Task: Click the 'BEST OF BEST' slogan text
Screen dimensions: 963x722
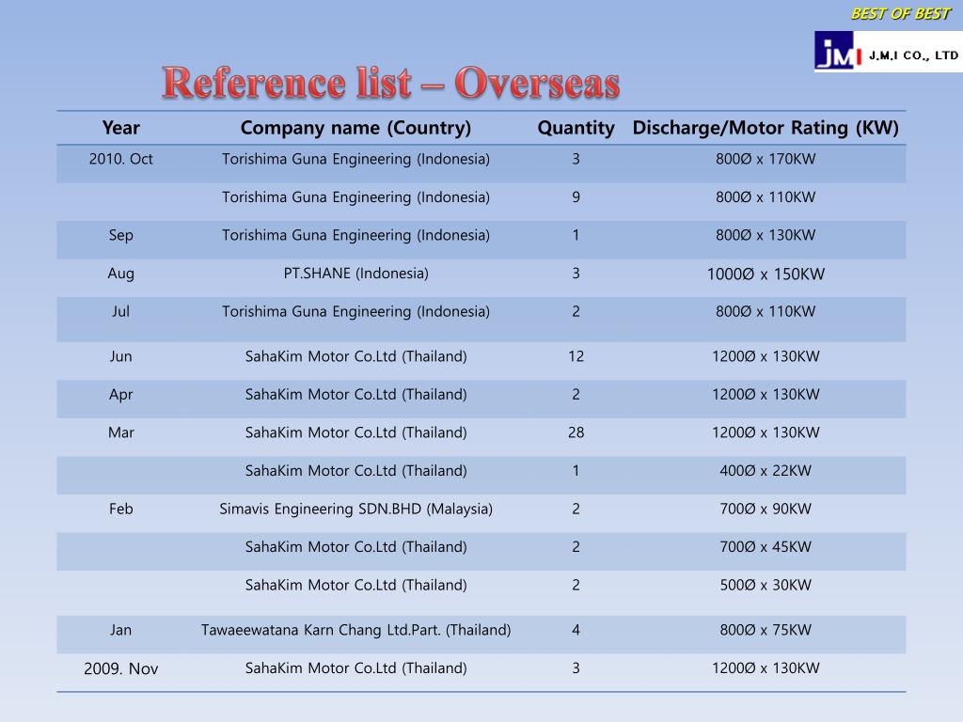Action: pyautogui.click(x=900, y=13)
